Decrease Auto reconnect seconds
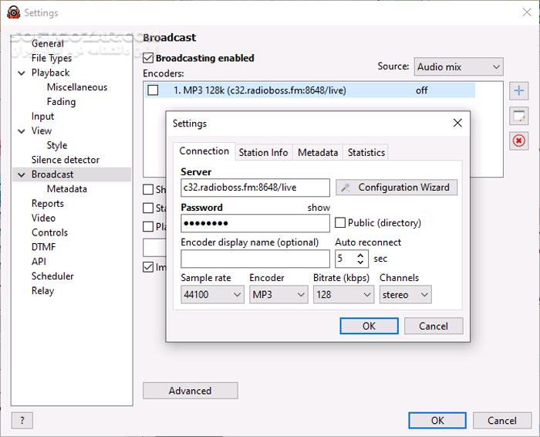The height and width of the screenshot is (437, 540). point(360,262)
